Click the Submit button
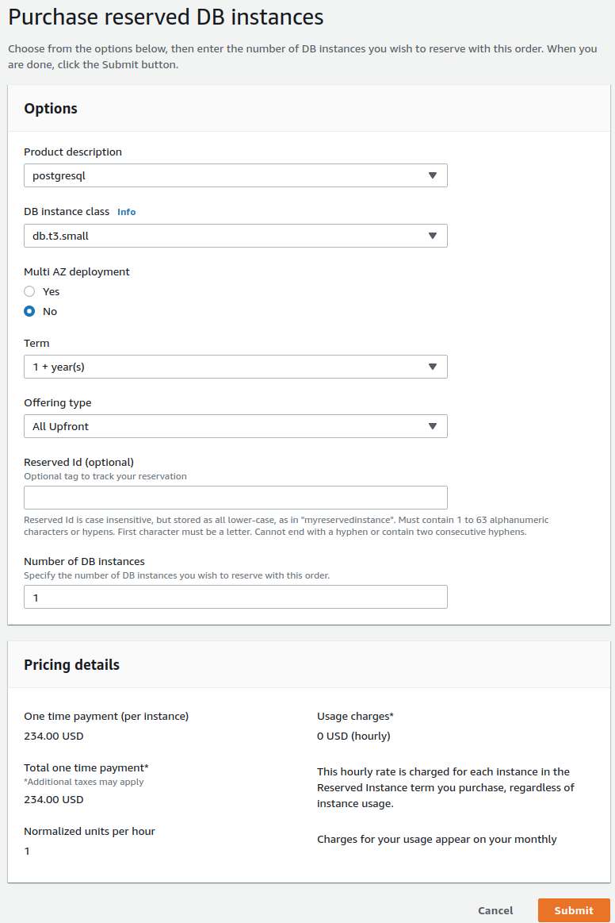Viewport: 615px width, 923px height. click(573, 910)
